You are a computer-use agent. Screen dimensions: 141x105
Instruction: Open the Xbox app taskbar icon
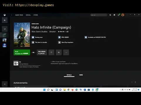coord(97,90)
